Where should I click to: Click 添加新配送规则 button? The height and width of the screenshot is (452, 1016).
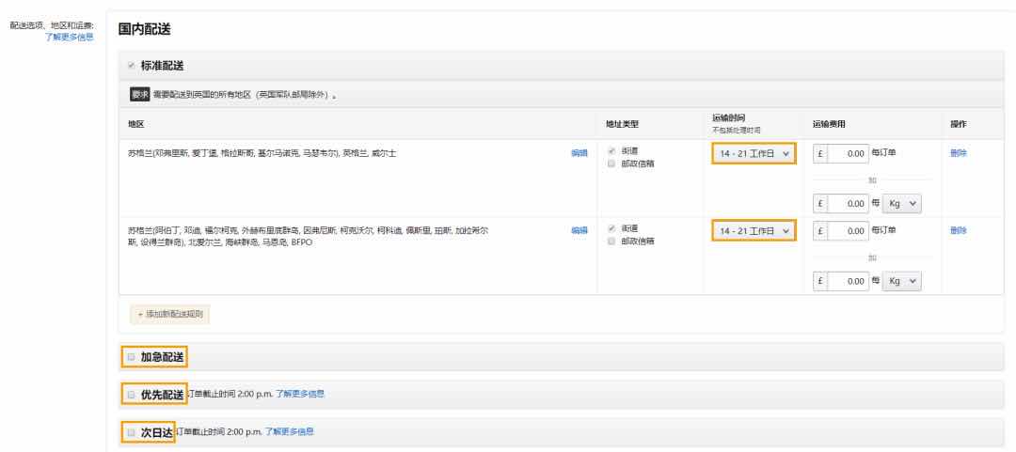point(169,314)
